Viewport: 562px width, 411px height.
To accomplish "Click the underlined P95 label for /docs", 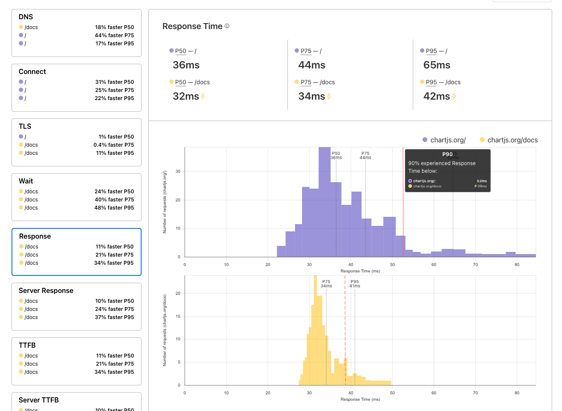I will point(431,82).
